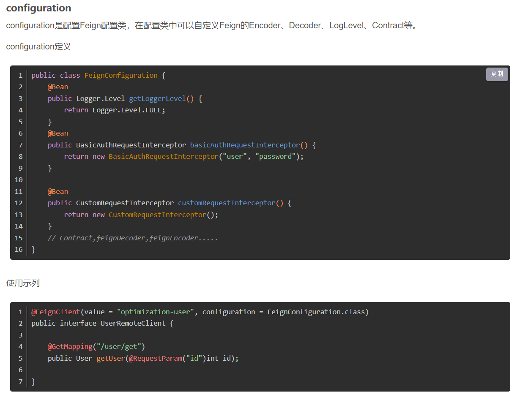Click the description sentence mentioning Encoder、Decoder

[x=212, y=25]
